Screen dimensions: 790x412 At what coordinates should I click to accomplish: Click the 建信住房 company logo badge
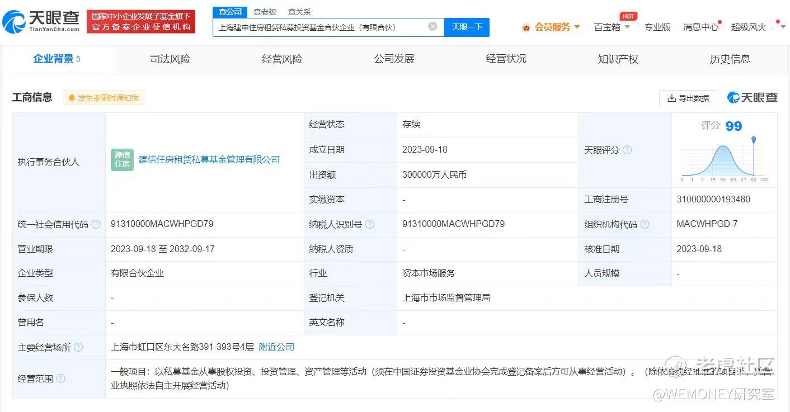click(x=122, y=160)
